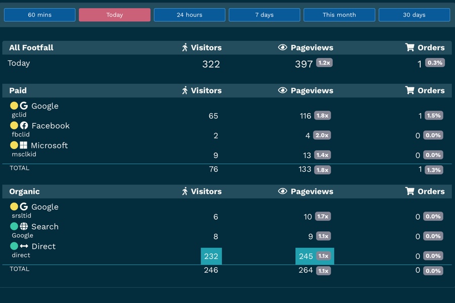Click the yellow dot next to paid Google
Screen dimensions: 455x303
[14, 106]
